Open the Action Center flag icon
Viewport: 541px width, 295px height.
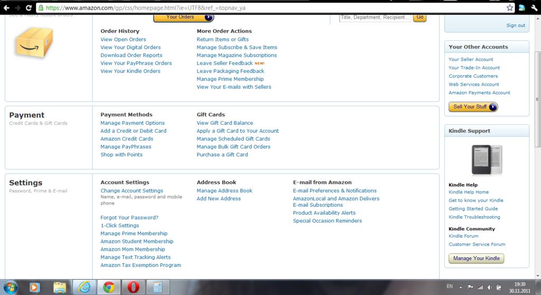470,288
